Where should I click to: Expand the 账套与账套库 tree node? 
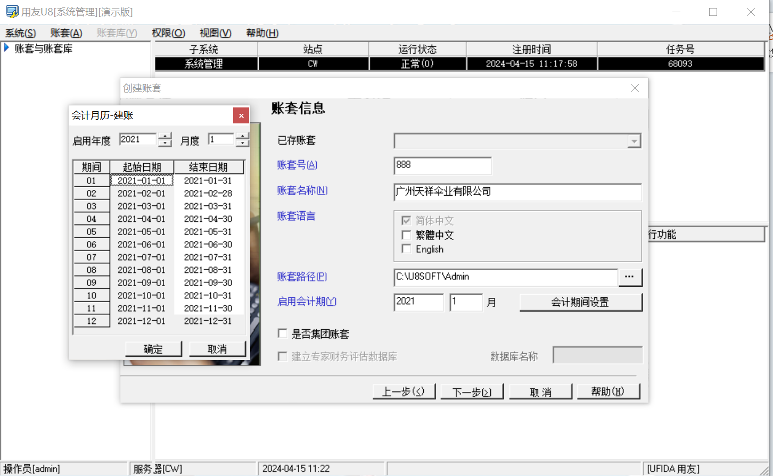[7, 48]
